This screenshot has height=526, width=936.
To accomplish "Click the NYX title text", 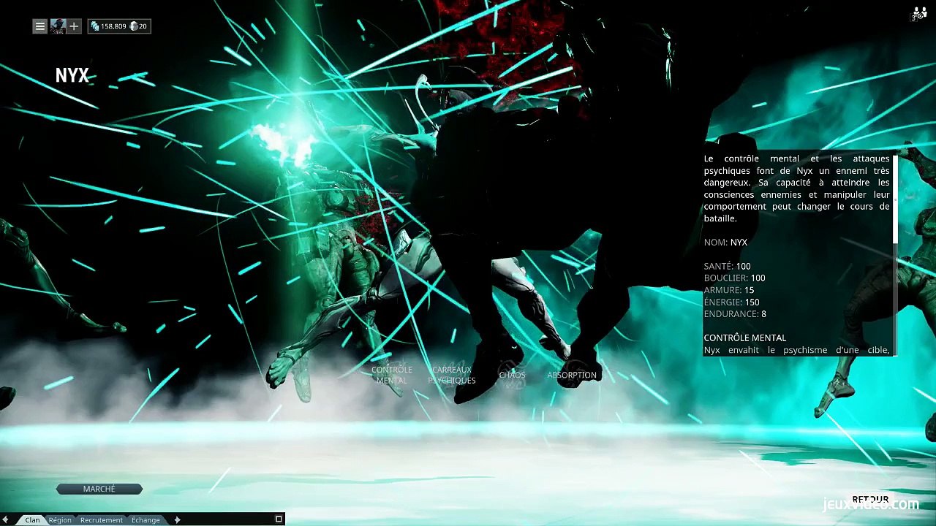I will (x=72, y=75).
